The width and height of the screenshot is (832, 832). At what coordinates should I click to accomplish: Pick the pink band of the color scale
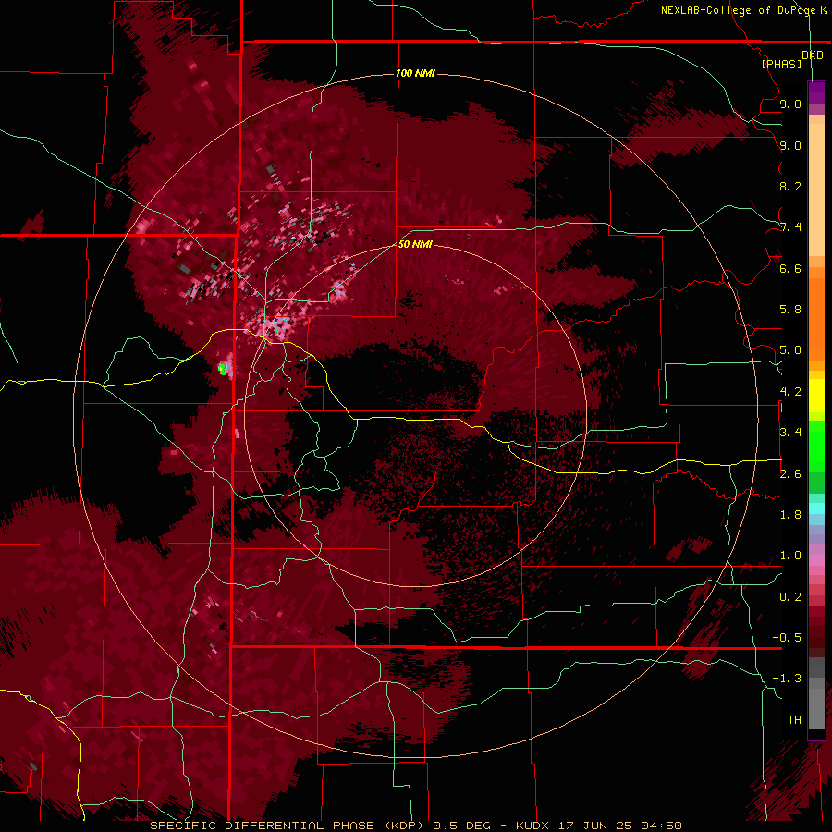pos(816,560)
